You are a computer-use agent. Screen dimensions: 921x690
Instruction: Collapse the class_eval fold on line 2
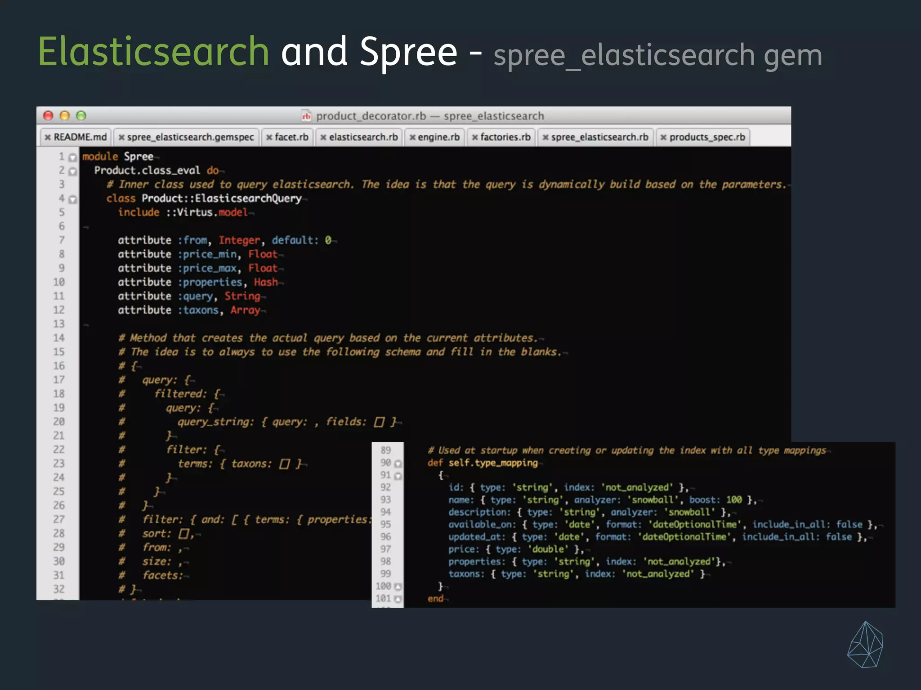click(x=72, y=172)
